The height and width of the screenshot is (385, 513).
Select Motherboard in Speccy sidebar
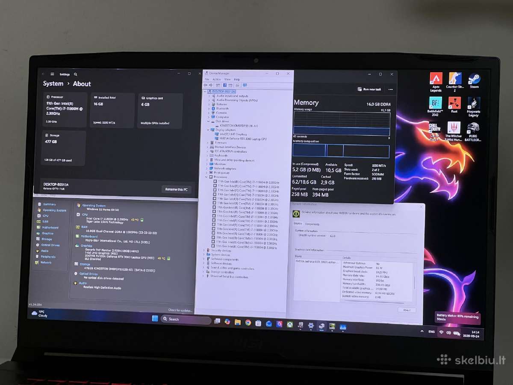coord(48,228)
